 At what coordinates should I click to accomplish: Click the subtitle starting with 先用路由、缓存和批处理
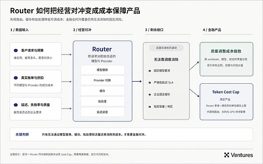pyautogui.click(x=67, y=20)
